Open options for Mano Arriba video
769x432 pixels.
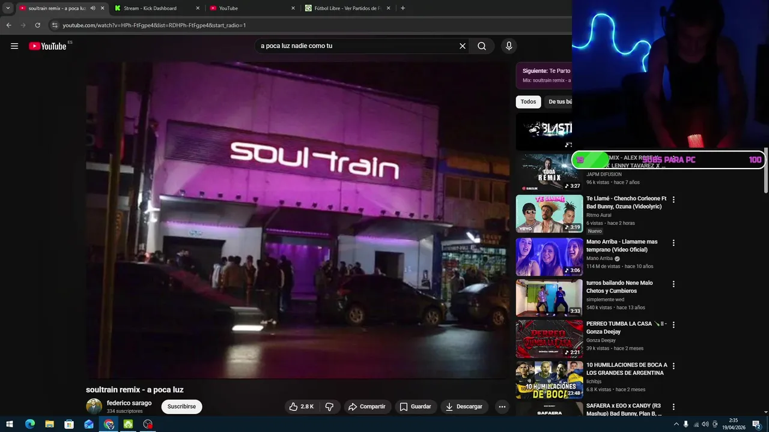673,243
